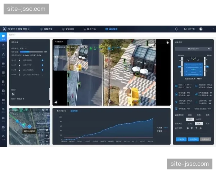Toggle the eye visibility icon on map
The width and height of the screenshot is (216, 173).
[47, 129]
